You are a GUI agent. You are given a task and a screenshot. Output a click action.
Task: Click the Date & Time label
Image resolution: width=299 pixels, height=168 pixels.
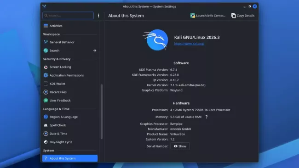[58, 134]
